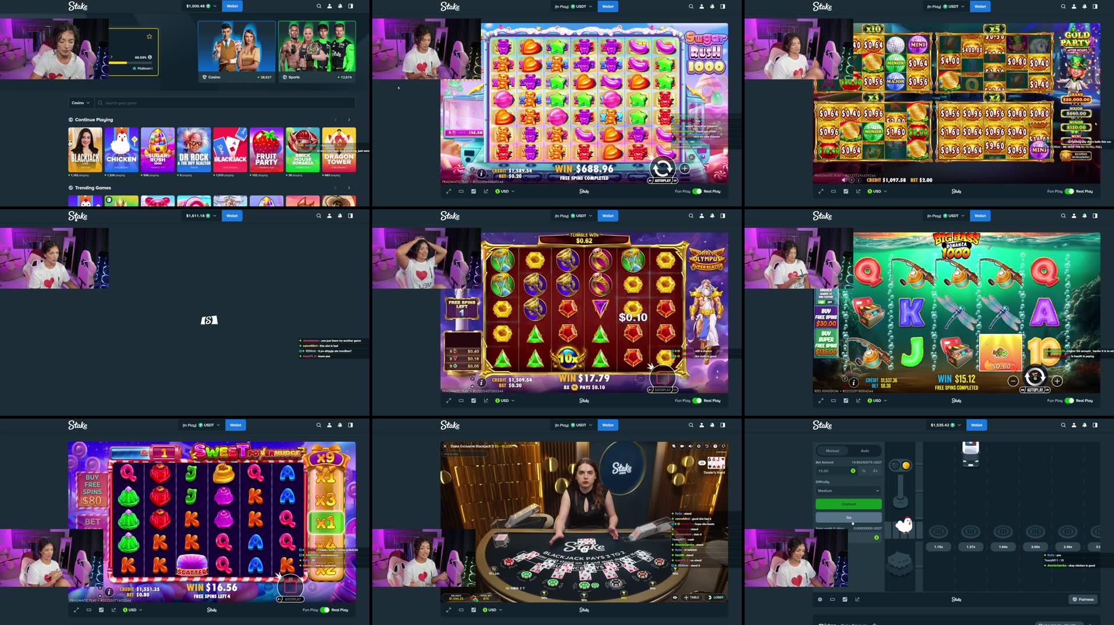Toggle Real Play switch under Gates of Olympus
The height and width of the screenshot is (625, 1114).
[x=697, y=401]
